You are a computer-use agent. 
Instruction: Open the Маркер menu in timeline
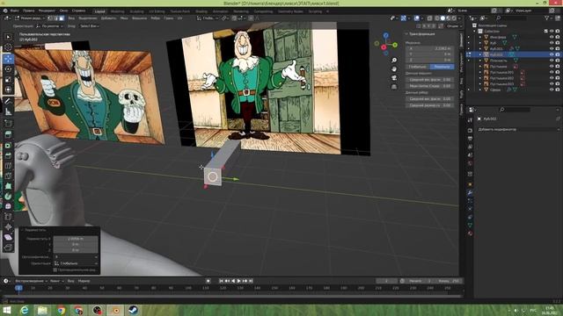(x=84, y=281)
